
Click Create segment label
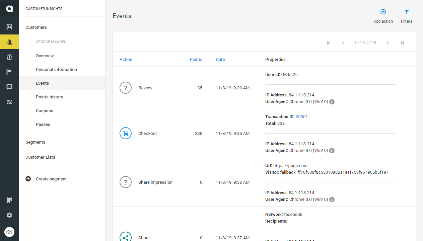(51, 179)
